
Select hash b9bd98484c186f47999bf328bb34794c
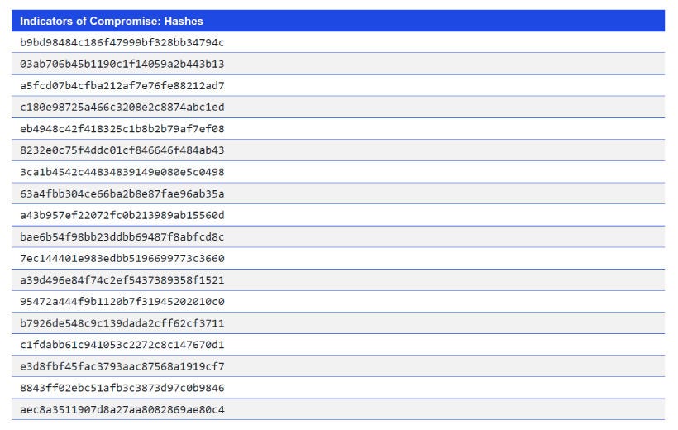(x=122, y=42)
